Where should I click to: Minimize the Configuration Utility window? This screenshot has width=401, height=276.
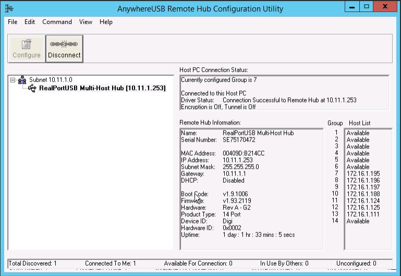point(352,7)
